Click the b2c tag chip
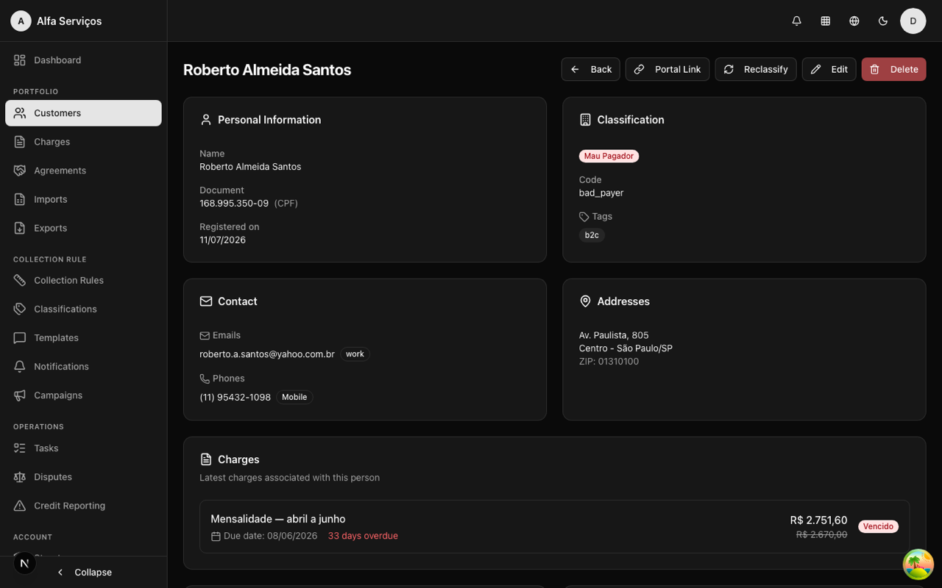 (x=592, y=235)
